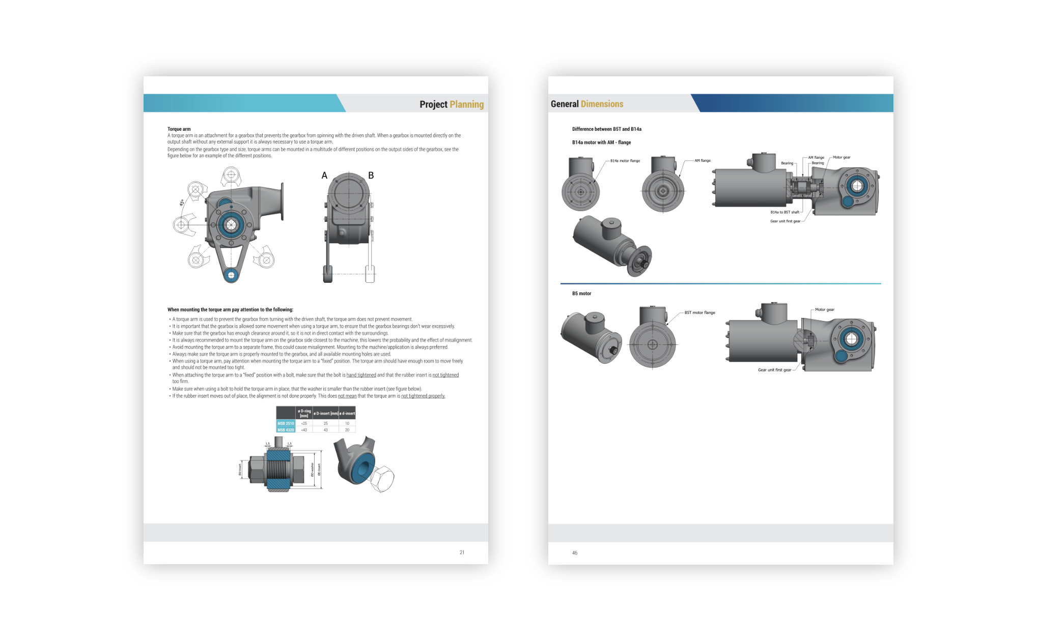
Task: Click the B14a motor perspective view showing the round AM flange
Action: pos(613,246)
